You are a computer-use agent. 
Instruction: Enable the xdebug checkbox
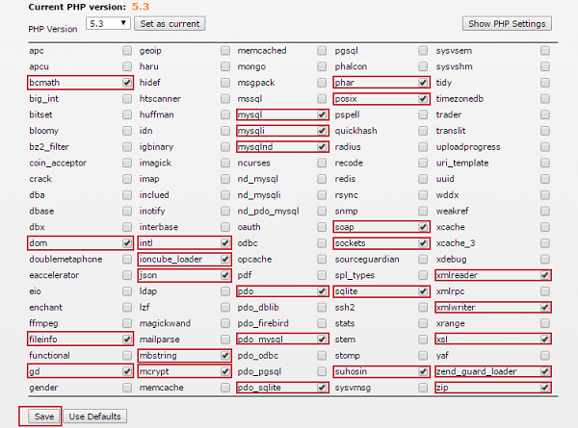tap(545, 259)
